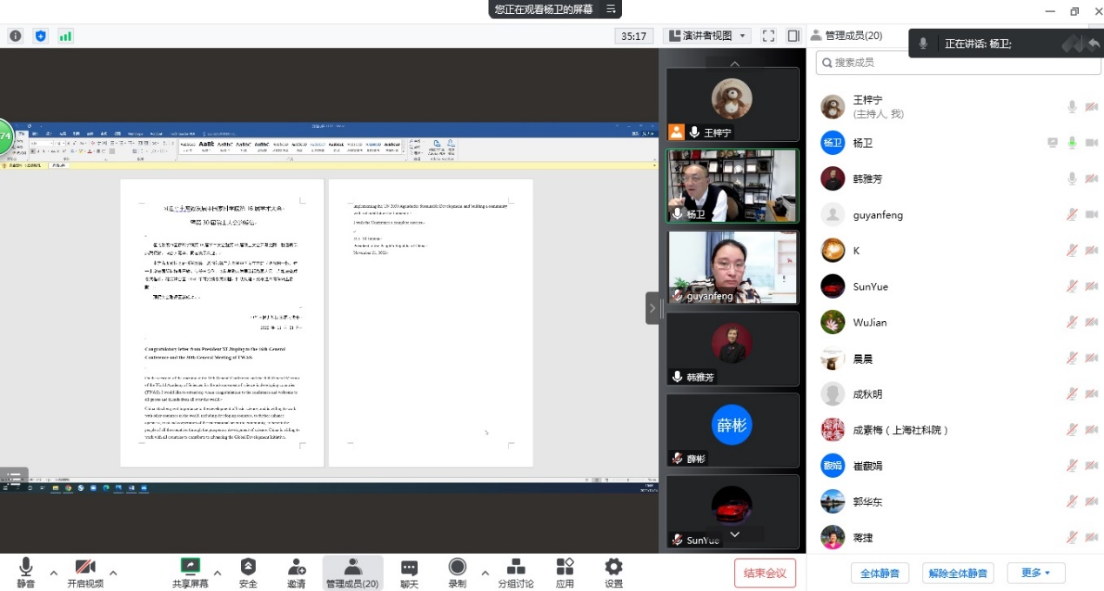Screen dimensions: 1104x591
Task: Expand the arrow beside Share Screen (共享屏幕)
Action: [217, 573]
